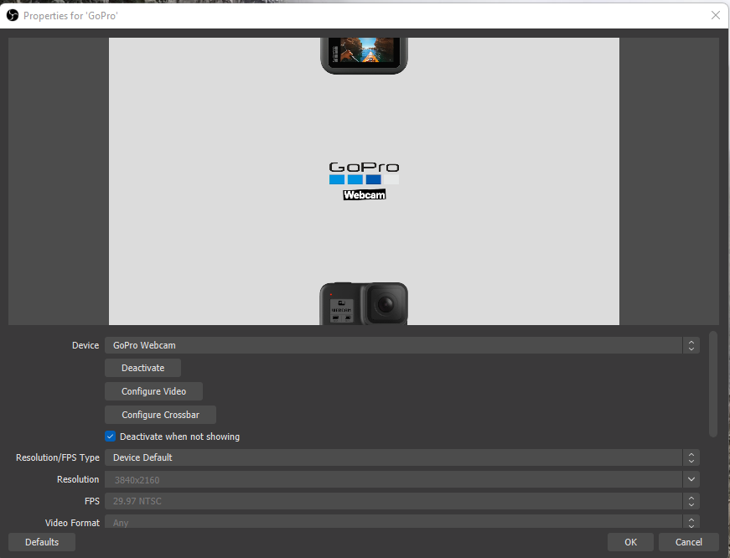The height and width of the screenshot is (558, 730).
Task: Click the properties panel vertical scrollbar
Action: tap(713, 384)
